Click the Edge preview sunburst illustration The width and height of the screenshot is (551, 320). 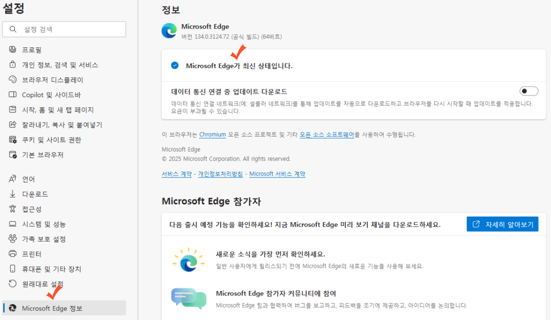tap(188, 260)
